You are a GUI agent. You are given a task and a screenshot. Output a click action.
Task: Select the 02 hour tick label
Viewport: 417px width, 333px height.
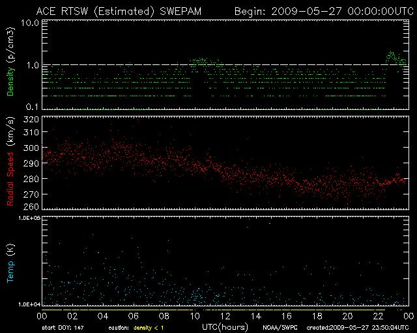click(x=72, y=316)
